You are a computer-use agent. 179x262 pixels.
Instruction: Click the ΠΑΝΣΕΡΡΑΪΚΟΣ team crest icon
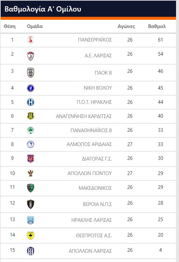coord(31,40)
